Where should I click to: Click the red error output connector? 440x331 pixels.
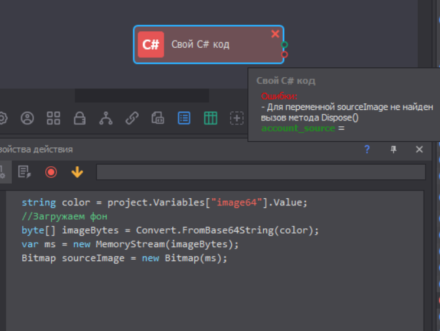click(x=284, y=54)
